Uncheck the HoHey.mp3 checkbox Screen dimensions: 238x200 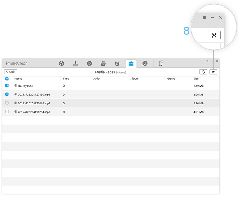[x=7, y=86]
